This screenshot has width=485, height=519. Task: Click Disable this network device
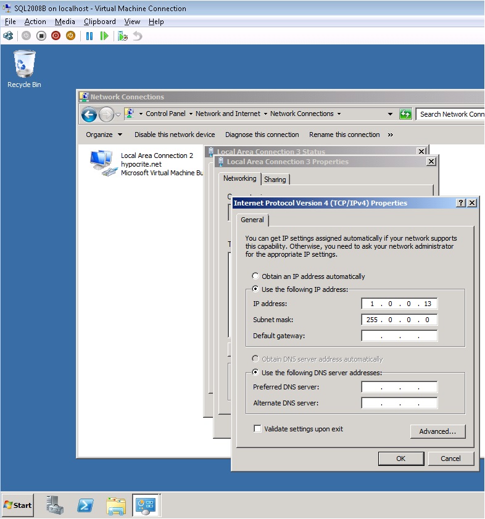175,135
